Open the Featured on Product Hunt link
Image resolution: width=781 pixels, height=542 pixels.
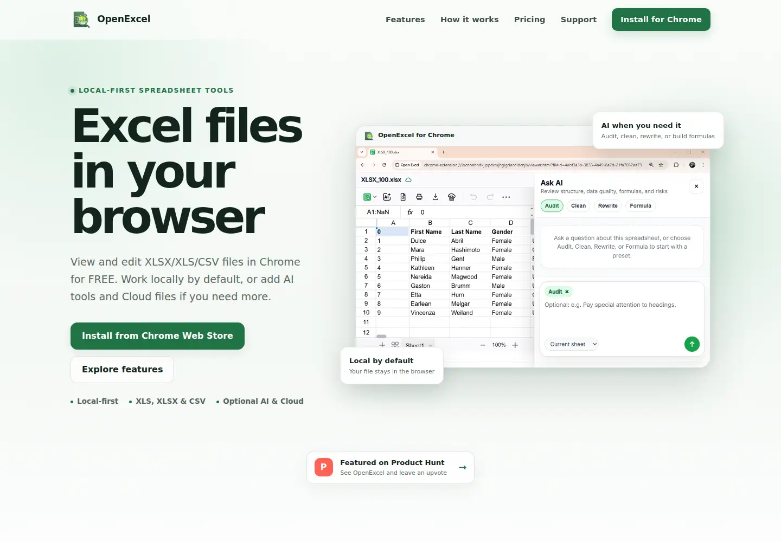point(390,467)
